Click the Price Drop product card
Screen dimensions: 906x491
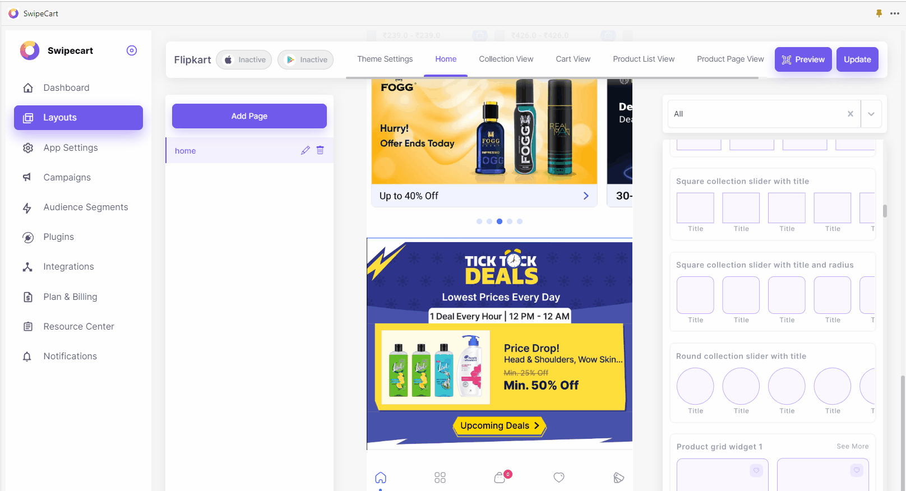point(500,367)
